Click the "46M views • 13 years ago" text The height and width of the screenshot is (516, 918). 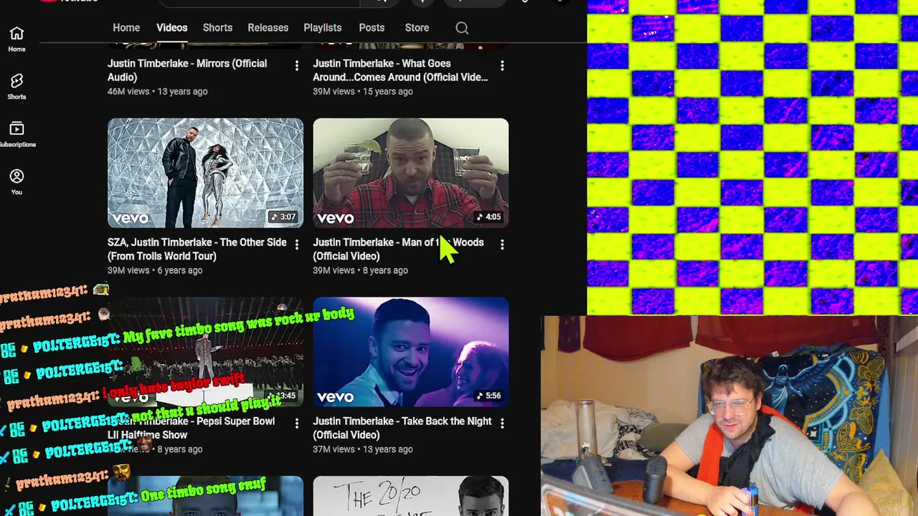158,91
